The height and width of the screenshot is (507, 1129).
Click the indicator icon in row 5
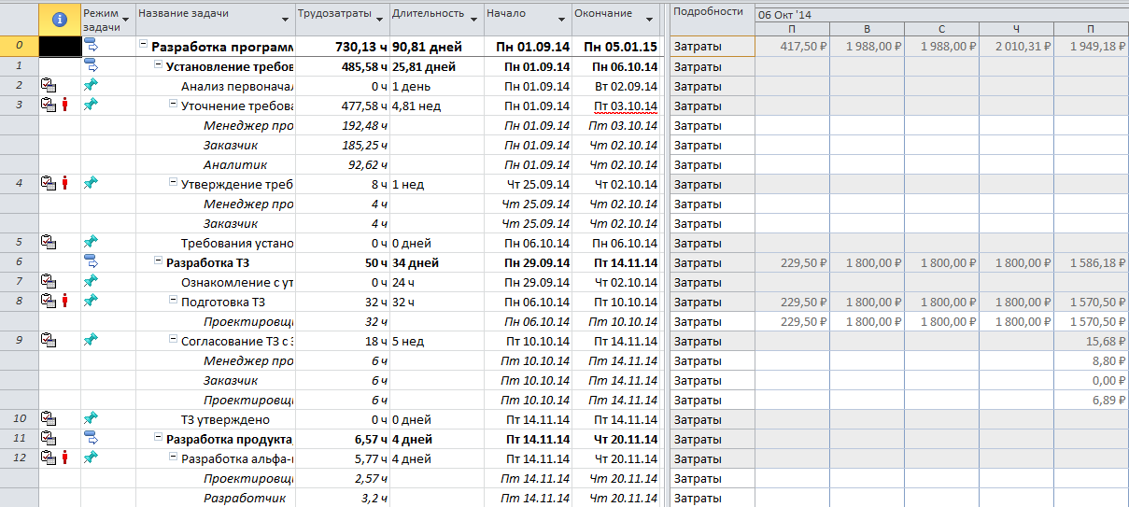49,243
